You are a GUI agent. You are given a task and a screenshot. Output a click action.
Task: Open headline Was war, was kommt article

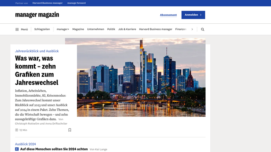click(37, 70)
